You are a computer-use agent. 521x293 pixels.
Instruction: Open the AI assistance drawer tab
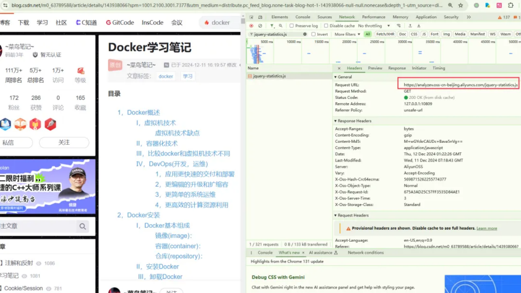323,253
